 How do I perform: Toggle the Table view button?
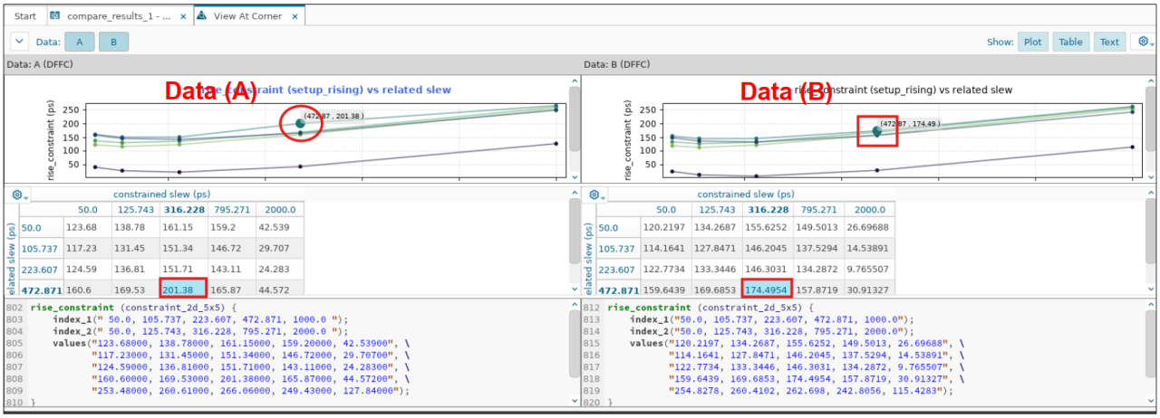(x=1070, y=42)
